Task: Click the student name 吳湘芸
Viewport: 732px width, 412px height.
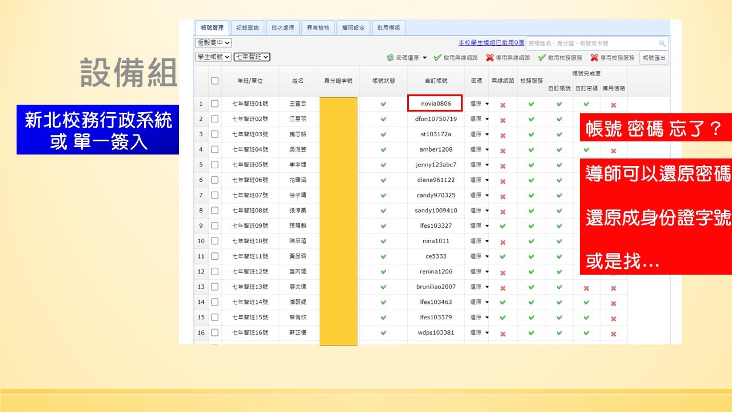Action: click(298, 149)
